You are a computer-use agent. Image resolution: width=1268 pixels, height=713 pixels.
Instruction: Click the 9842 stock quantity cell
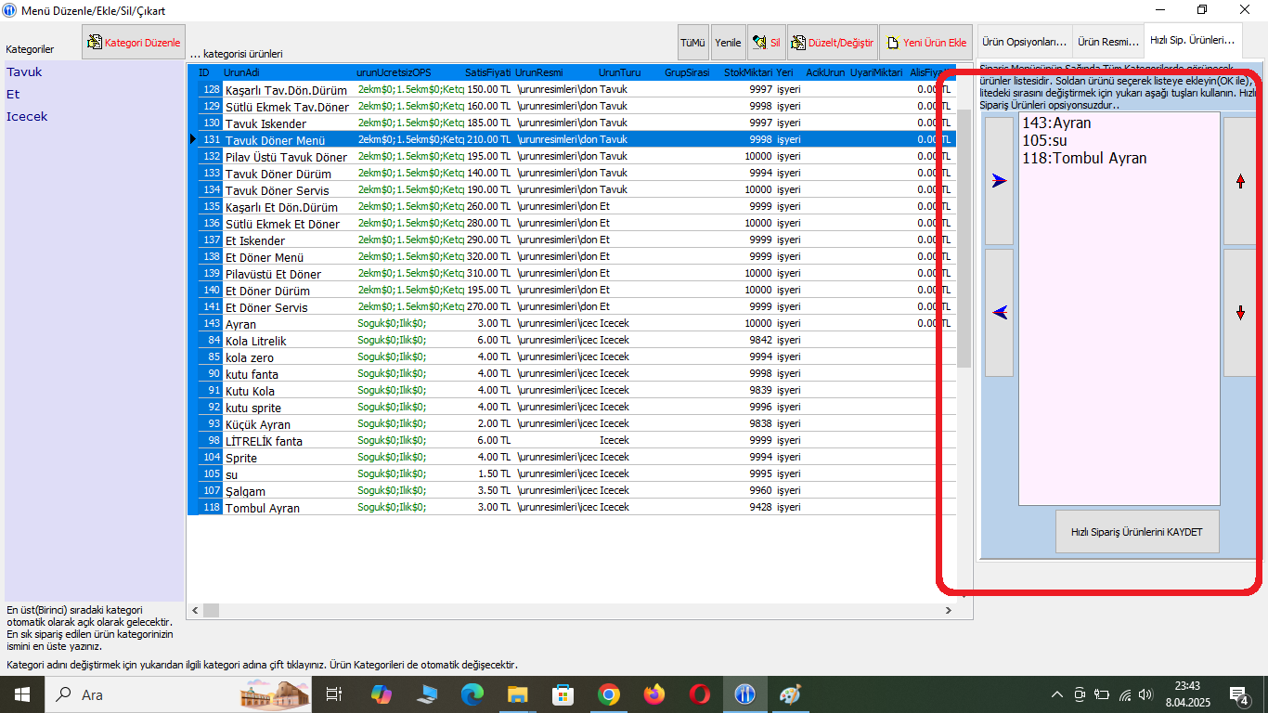(x=748, y=341)
